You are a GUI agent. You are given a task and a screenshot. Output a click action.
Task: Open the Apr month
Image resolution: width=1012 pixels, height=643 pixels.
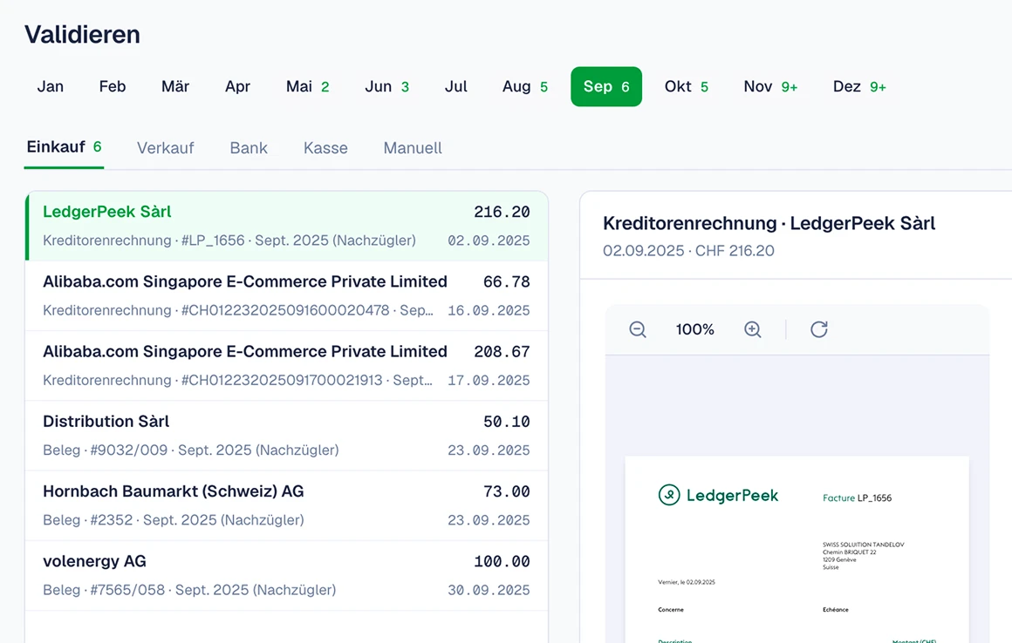click(x=237, y=86)
